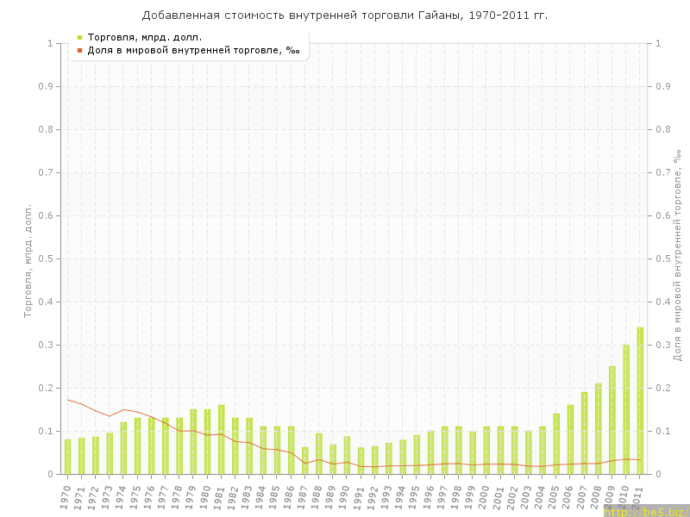690x517 pixels.
Task: Click the orange line start at 1970
Action: coord(67,400)
